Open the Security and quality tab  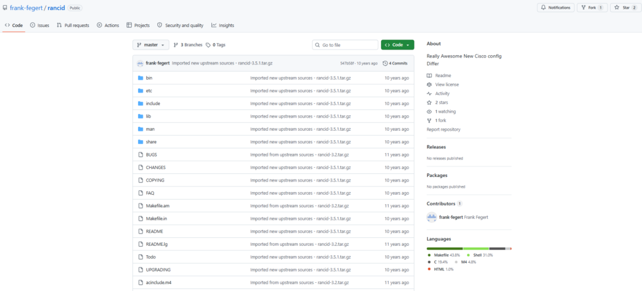pos(181,25)
